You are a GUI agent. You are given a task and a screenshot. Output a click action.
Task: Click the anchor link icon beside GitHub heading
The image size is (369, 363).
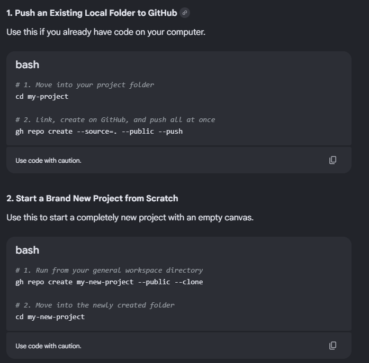185,13
